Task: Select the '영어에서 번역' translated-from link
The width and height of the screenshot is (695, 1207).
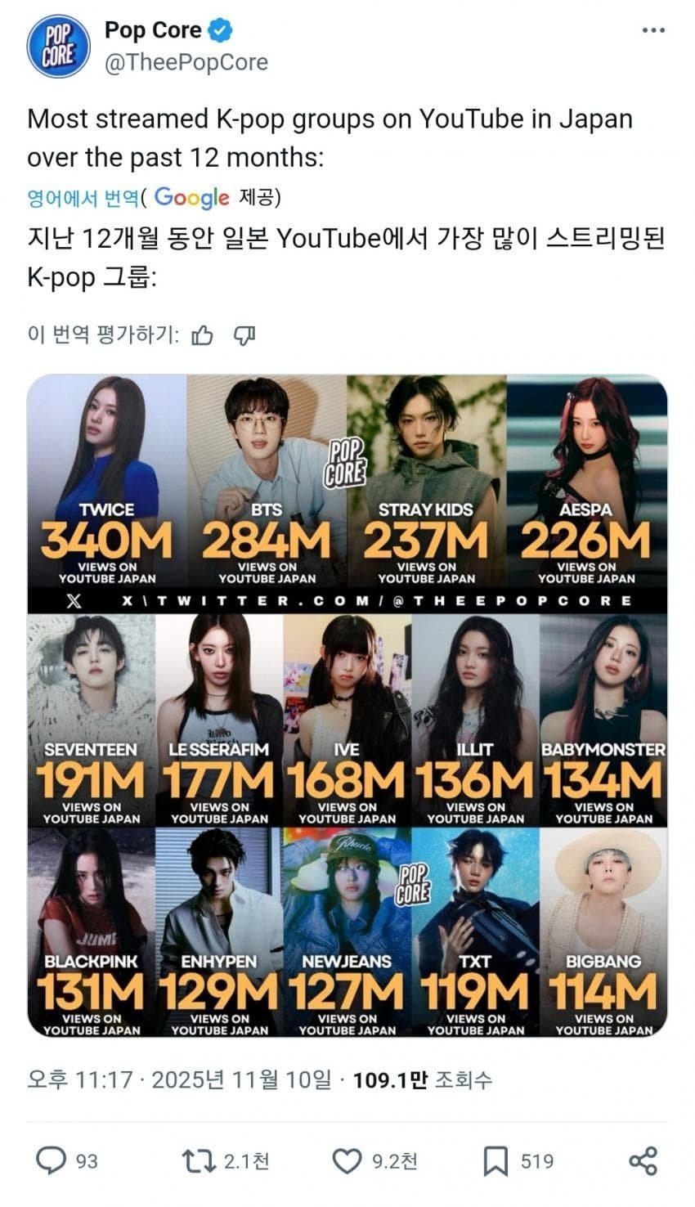Action: 83,198
